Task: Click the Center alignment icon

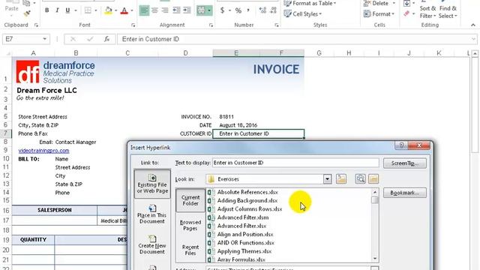Action: (x=154, y=10)
